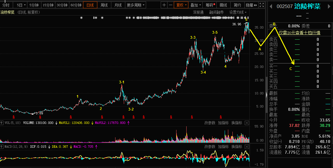Click 卖一 row in order book
Screen dimensions: 333x168
coord(299,60)
